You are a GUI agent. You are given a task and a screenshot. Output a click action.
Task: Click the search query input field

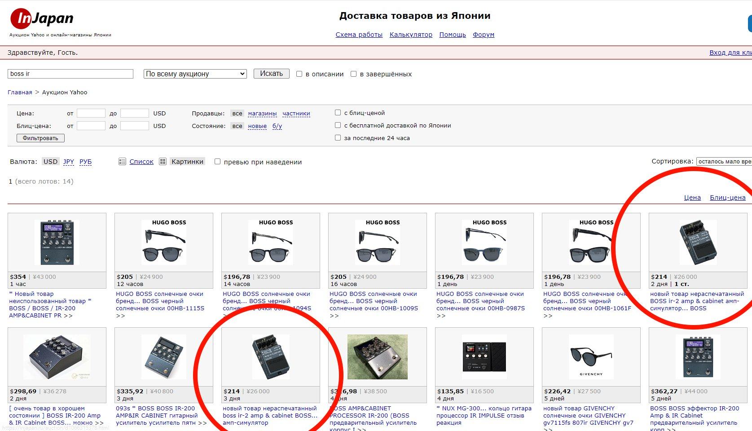(70, 74)
